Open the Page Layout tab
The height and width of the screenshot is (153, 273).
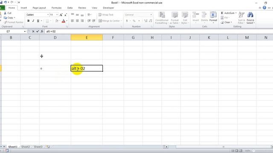[39, 8]
